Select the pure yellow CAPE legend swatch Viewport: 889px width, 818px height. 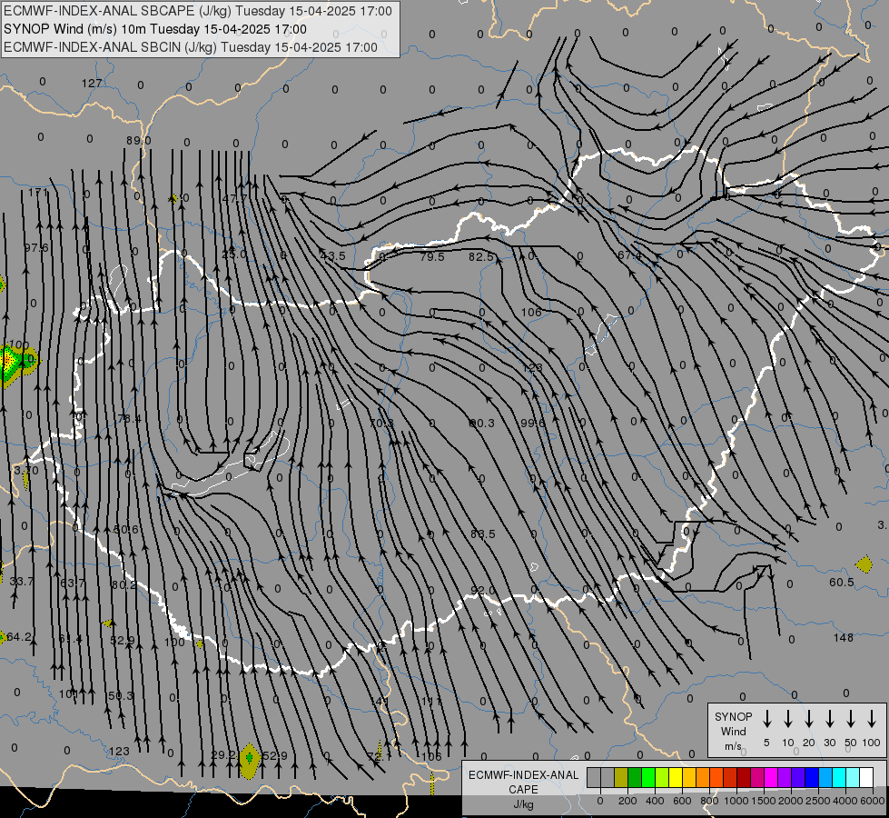[x=676, y=778]
